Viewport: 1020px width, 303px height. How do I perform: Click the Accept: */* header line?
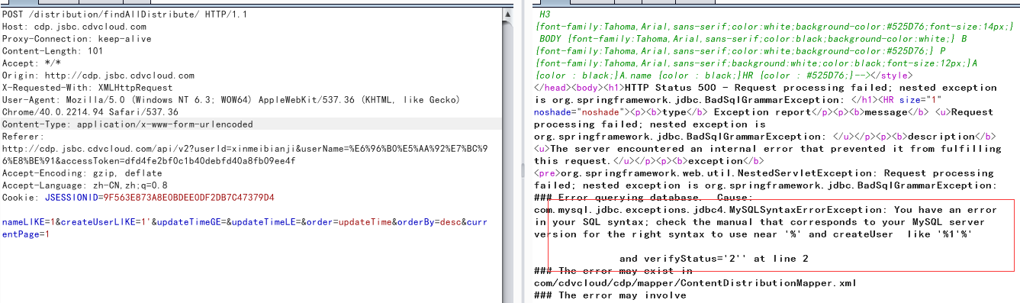(31, 63)
